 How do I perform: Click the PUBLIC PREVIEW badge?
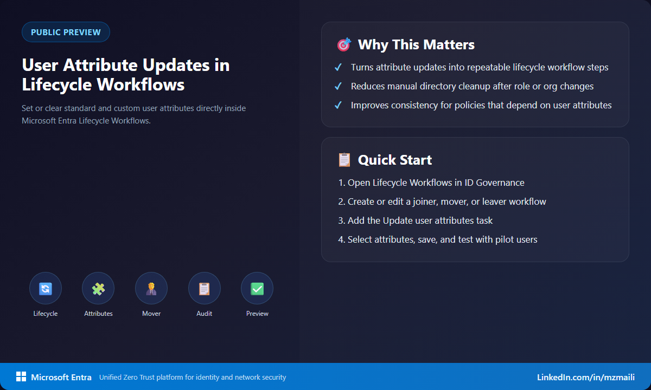pyautogui.click(x=66, y=32)
